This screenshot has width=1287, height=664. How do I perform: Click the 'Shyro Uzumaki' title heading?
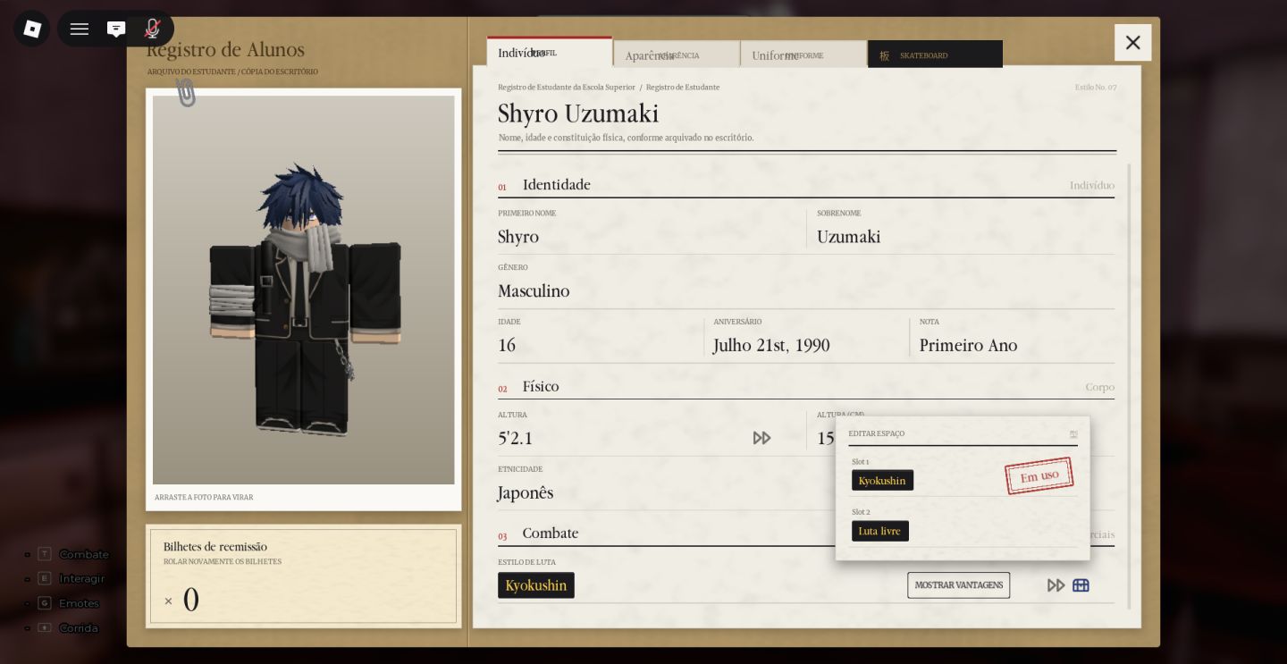[578, 114]
